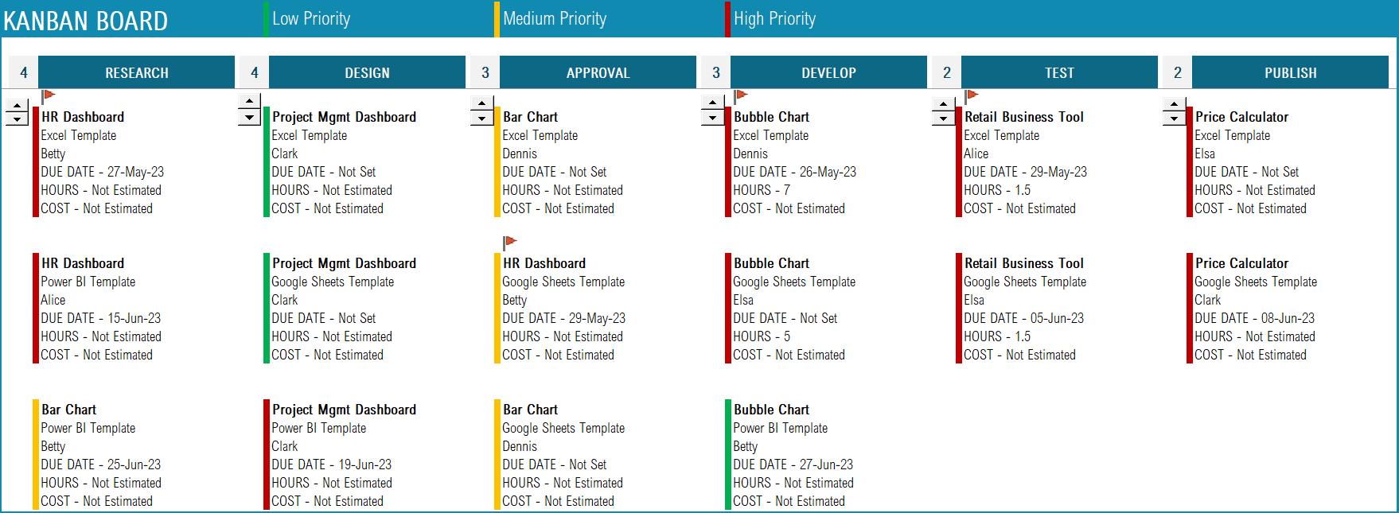Click the up arrow spinner in Test column
The height and width of the screenshot is (513, 1399).
943,103
